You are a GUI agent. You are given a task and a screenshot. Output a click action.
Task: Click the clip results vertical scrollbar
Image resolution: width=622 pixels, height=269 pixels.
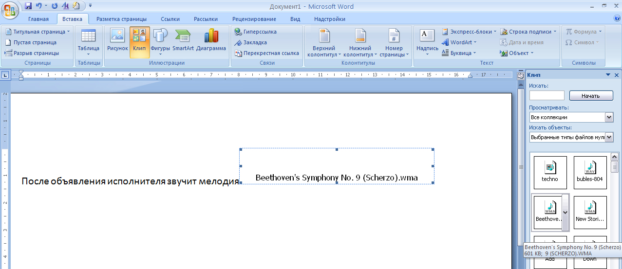pyautogui.click(x=614, y=210)
